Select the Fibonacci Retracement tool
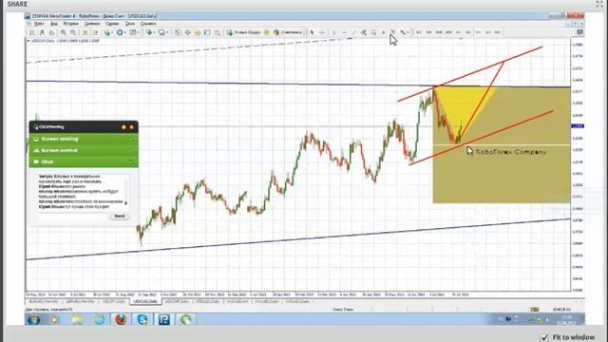Viewport: 608px width, 342px height. click(x=373, y=32)
